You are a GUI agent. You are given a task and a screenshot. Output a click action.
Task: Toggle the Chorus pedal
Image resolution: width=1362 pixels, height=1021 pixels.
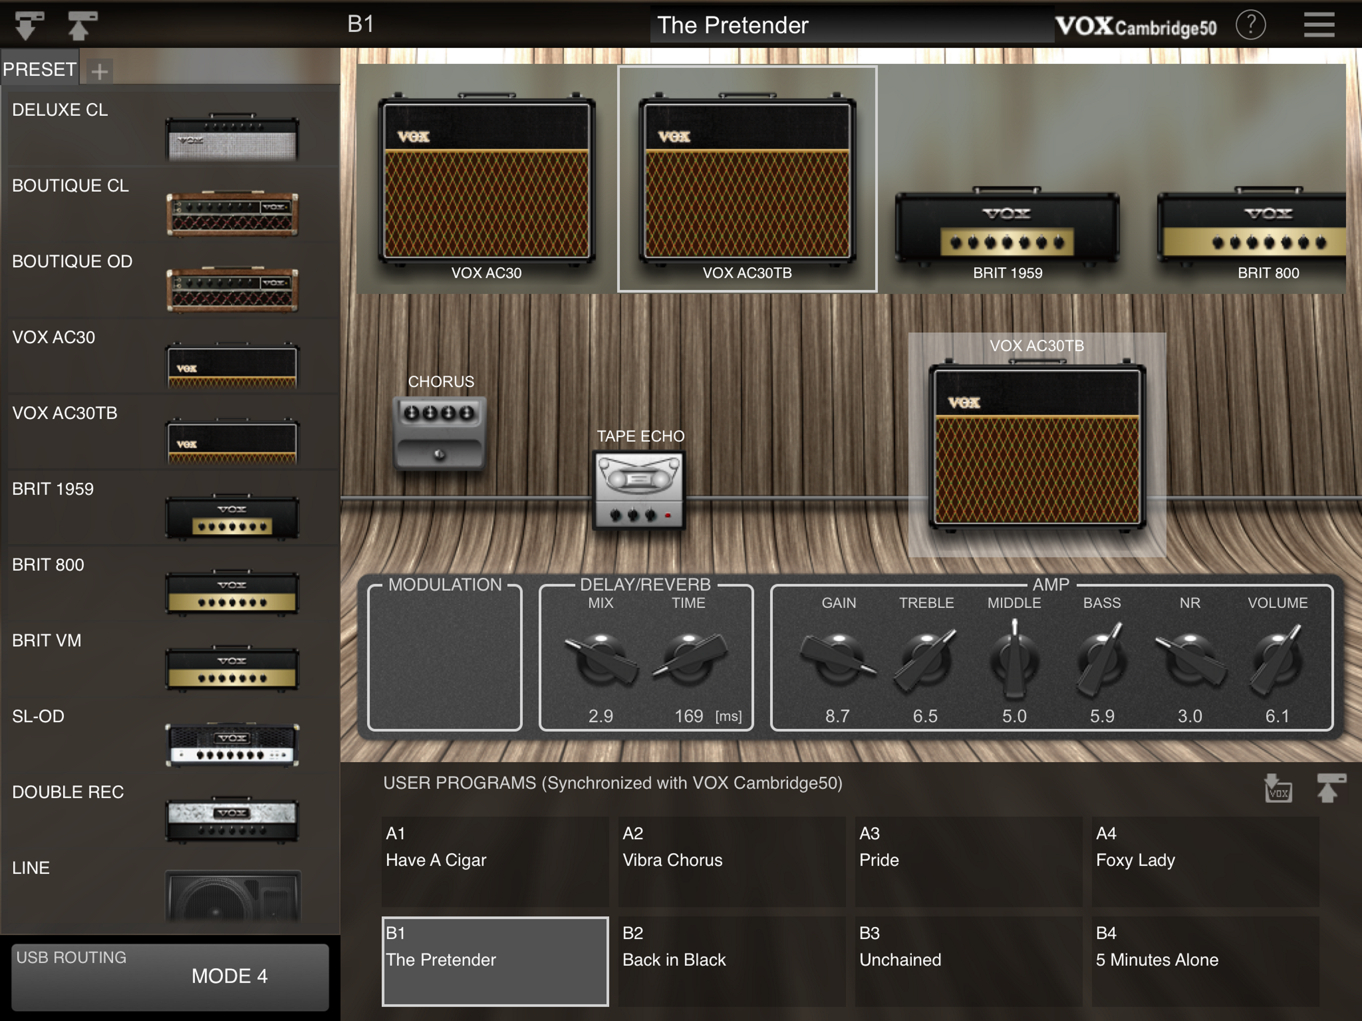(x=440, y=433)
